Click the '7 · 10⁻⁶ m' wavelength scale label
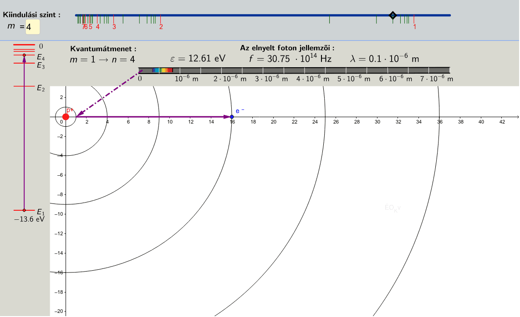Viewport: 520px width, 317px height. [x=436, y=79]
